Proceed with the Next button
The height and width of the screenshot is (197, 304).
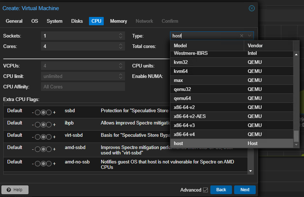(245, 190)
